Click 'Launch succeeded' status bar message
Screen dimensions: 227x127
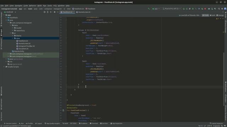17,126
